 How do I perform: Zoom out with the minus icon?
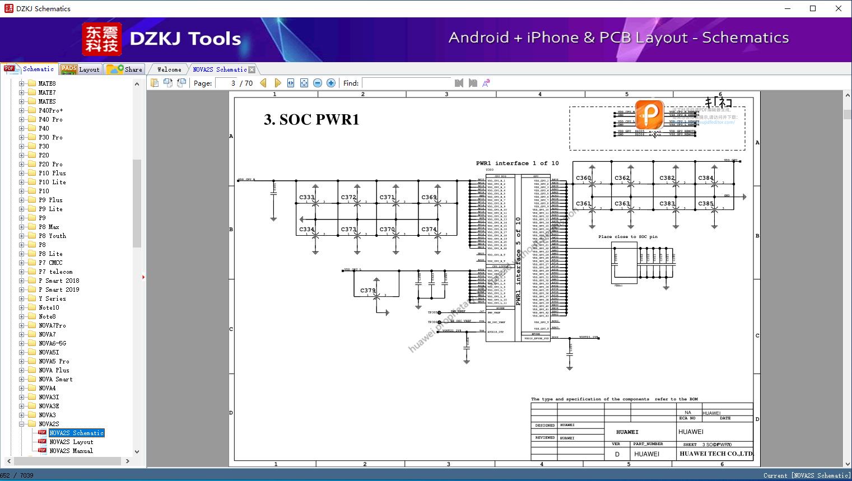click(x=318, y=83)
